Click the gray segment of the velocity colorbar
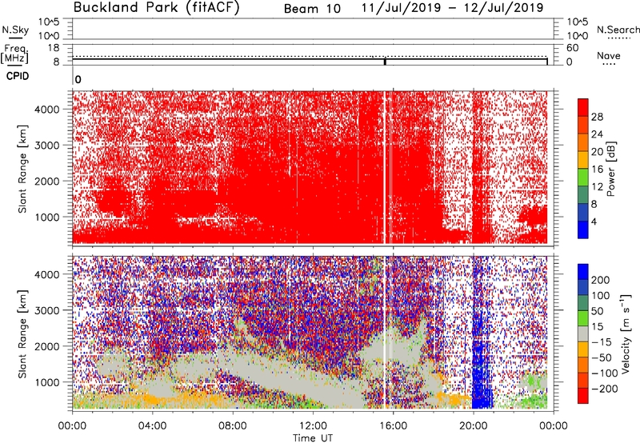640x443 pixels. click(x=583, y=334)
